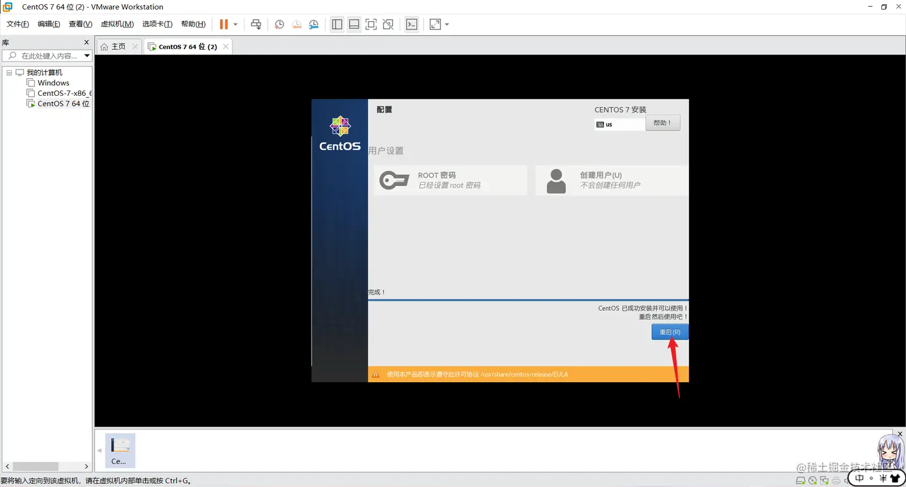Click the 帮助！ help button in installer
The image size is (906, 487).
pos(662,123)
